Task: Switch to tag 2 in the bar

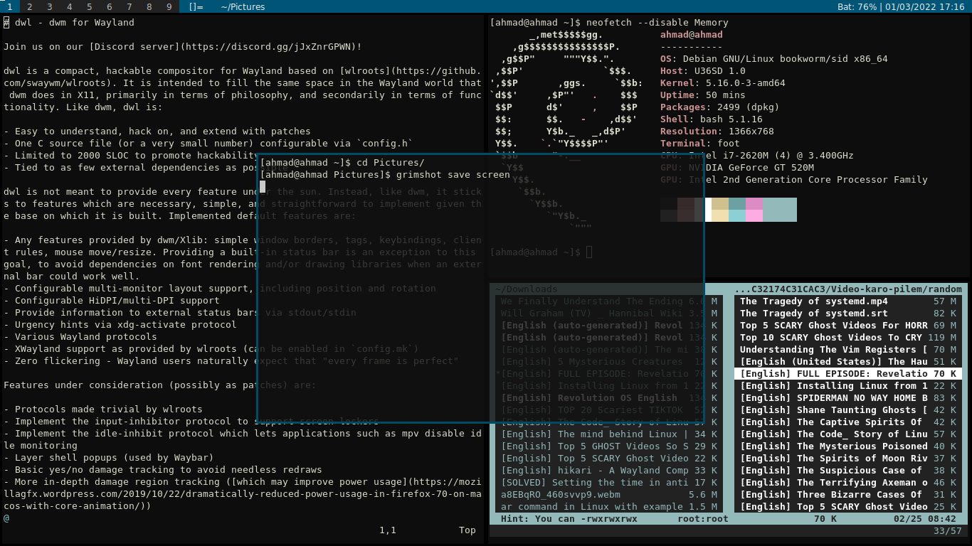Action: pos(30,6)
